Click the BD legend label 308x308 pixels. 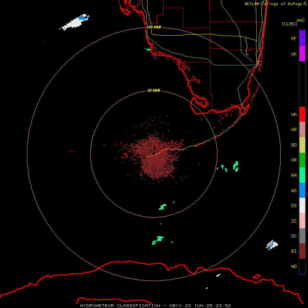[x=294, y=145]
